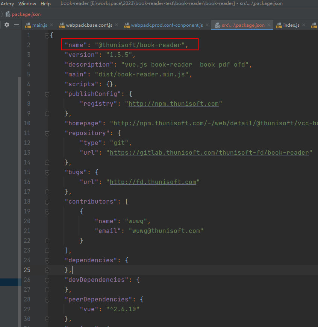
Task: Click the JS file icon on index.js tab
Action: click(x=279, y=26)
